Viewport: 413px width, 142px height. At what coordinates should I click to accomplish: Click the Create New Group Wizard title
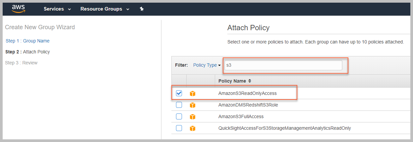(x=40, y=27)
